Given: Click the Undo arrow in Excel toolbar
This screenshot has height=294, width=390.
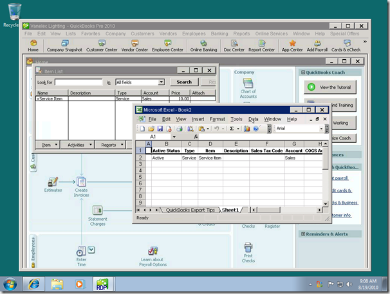Looking at the screenshot, I should [x=217, y=129].
